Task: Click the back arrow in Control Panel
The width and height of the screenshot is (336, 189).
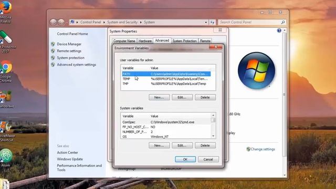Action: coord(53,22)
